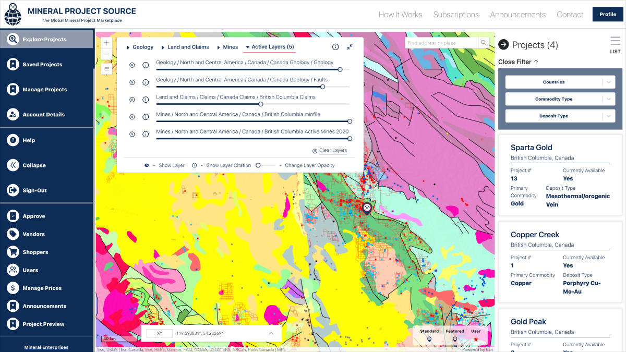This screenshot has width=626, height=352.
Task: Toggle off the British Columbia minfile layer
Action: click(132, 117)
